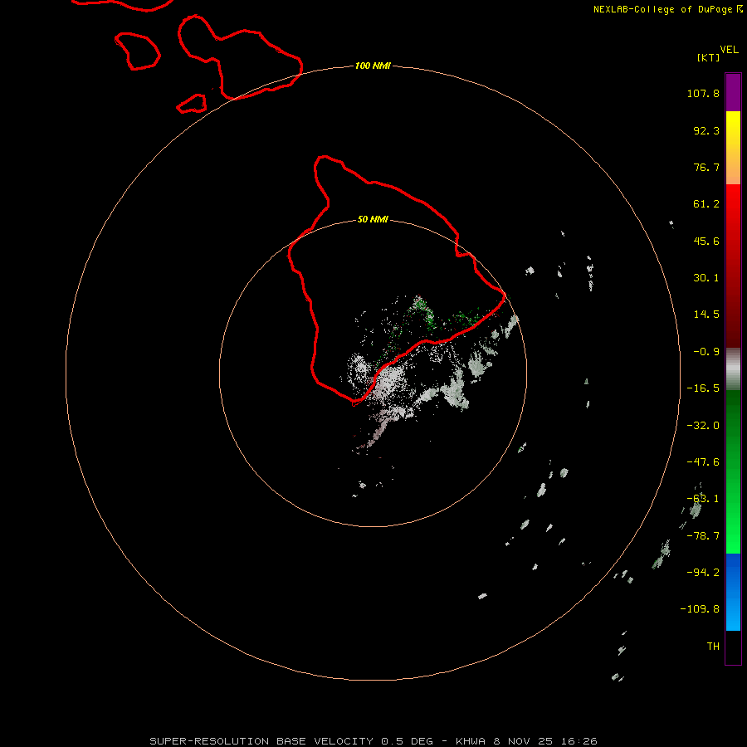
Task: Click the NEXLAB-College of DuPage label
Action: pyautogui.click(x=667, y=9)
